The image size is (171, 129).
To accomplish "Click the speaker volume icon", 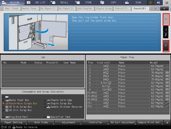I will point(158,2).
